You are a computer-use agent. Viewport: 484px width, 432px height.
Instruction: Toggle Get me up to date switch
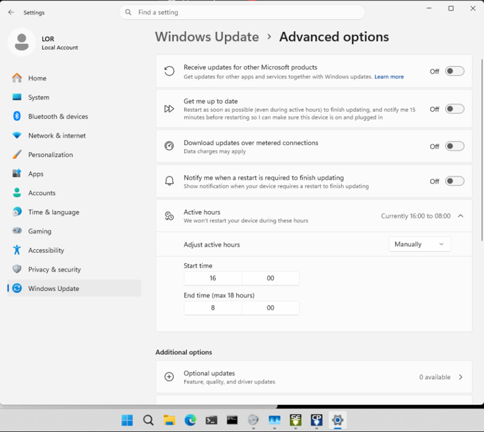[x=455, y=109]
